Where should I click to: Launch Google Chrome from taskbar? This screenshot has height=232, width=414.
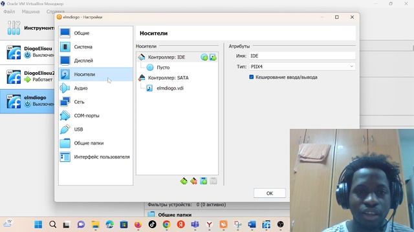pyautogui.click(x=166, y=224)
